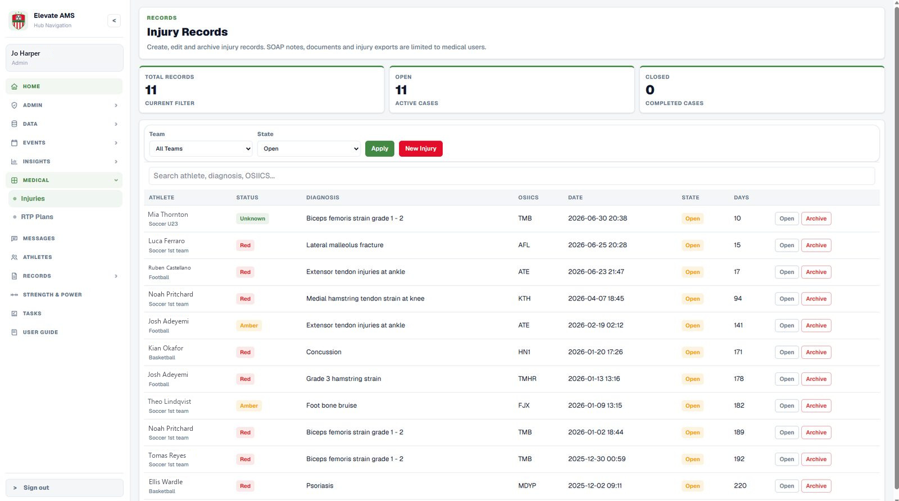Click the Unknown status badge for Mia Thornton

[252, 218]
